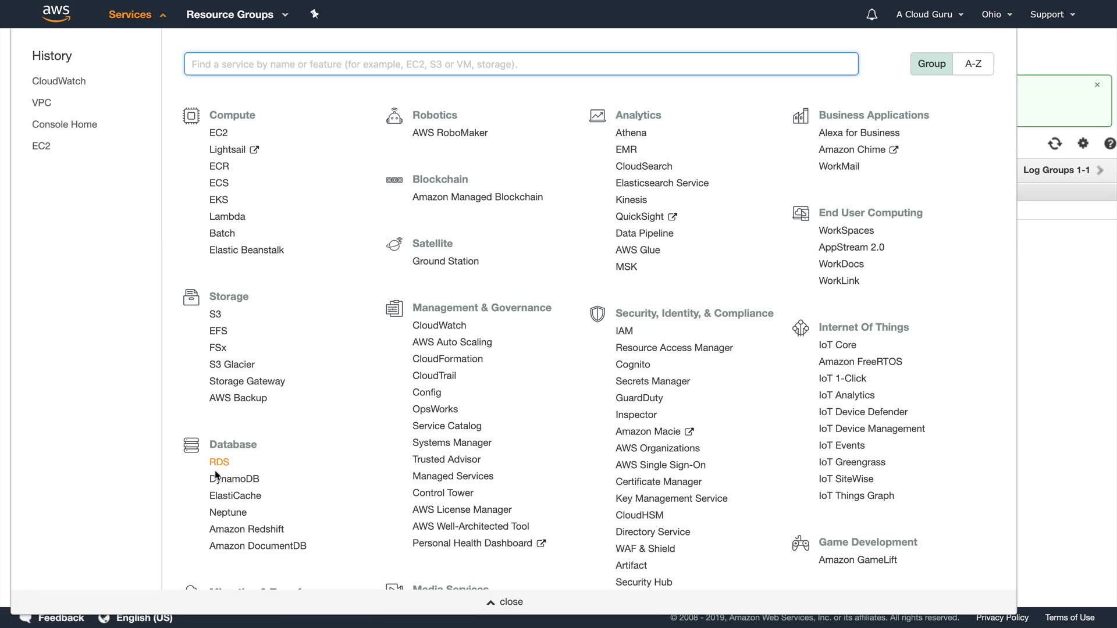Click the refresh icon beside settings gear
This screenshot has height=628, width=1117.
pos(1055,144)
